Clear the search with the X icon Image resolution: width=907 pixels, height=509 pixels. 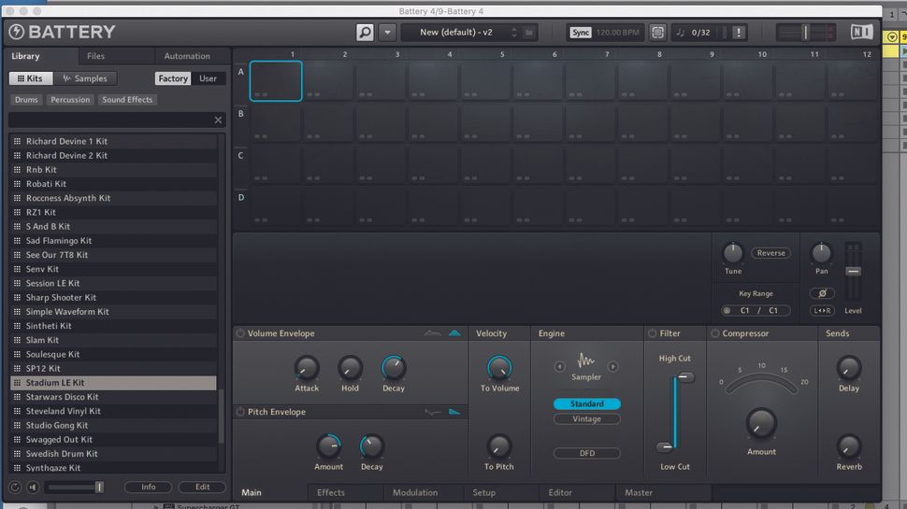218,120
